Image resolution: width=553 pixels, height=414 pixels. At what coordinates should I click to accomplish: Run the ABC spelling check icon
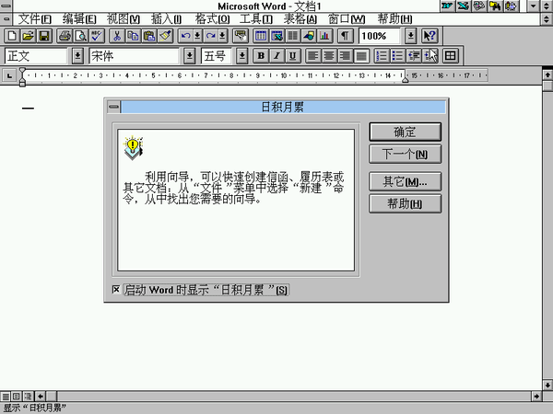[x=97, y=36]
